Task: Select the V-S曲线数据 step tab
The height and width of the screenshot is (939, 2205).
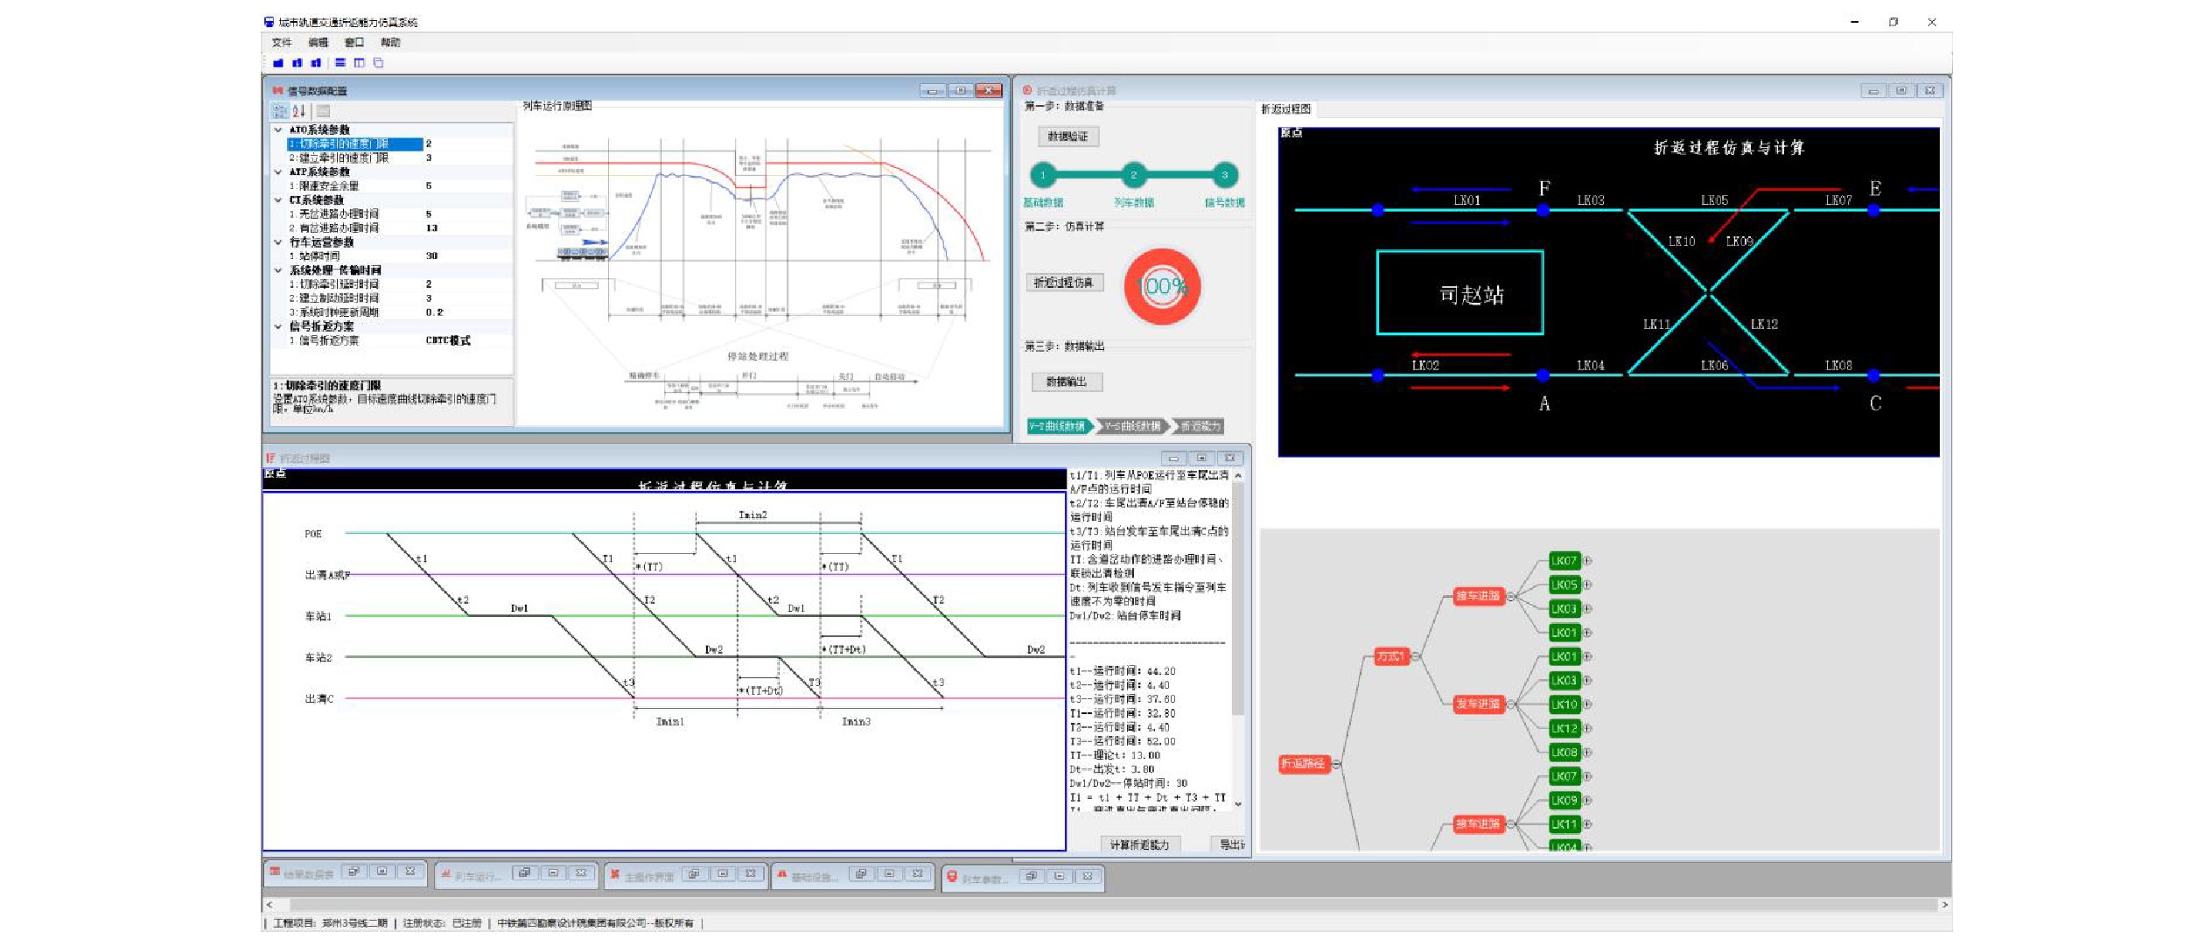Action: point(1132,426)
